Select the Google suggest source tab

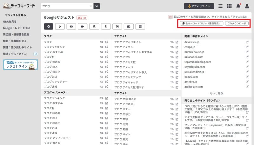point(49,27)
